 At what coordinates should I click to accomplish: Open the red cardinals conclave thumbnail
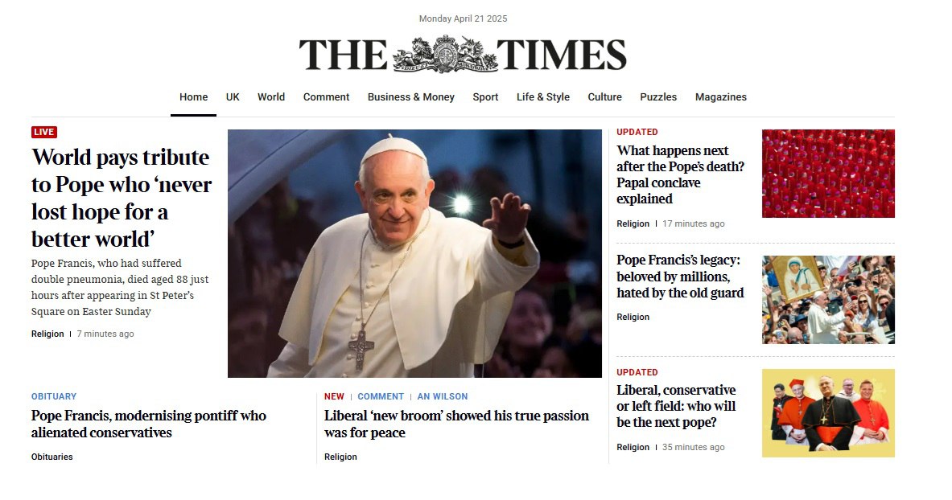coord(828,174)
